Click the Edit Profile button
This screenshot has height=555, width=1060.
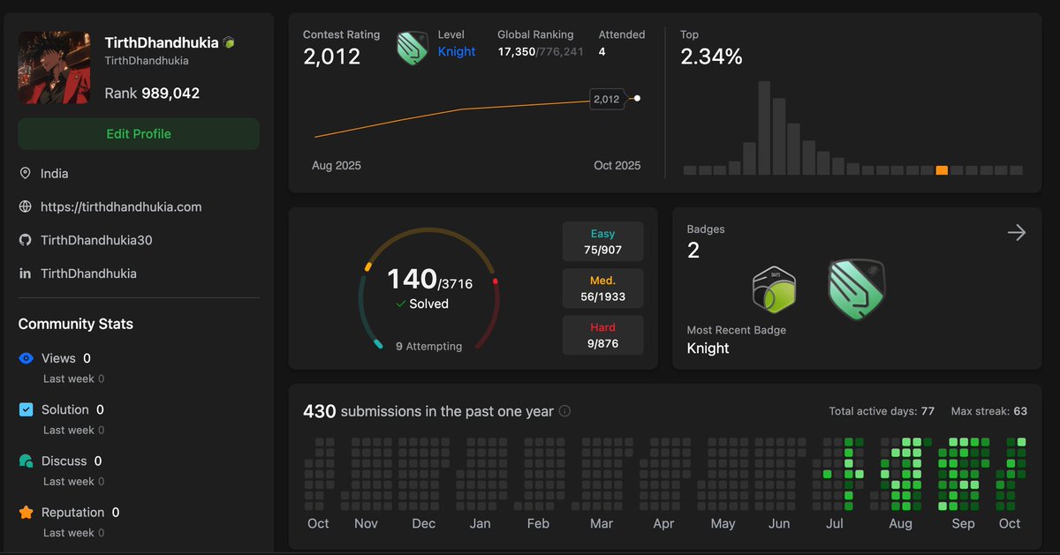[139, 134]
